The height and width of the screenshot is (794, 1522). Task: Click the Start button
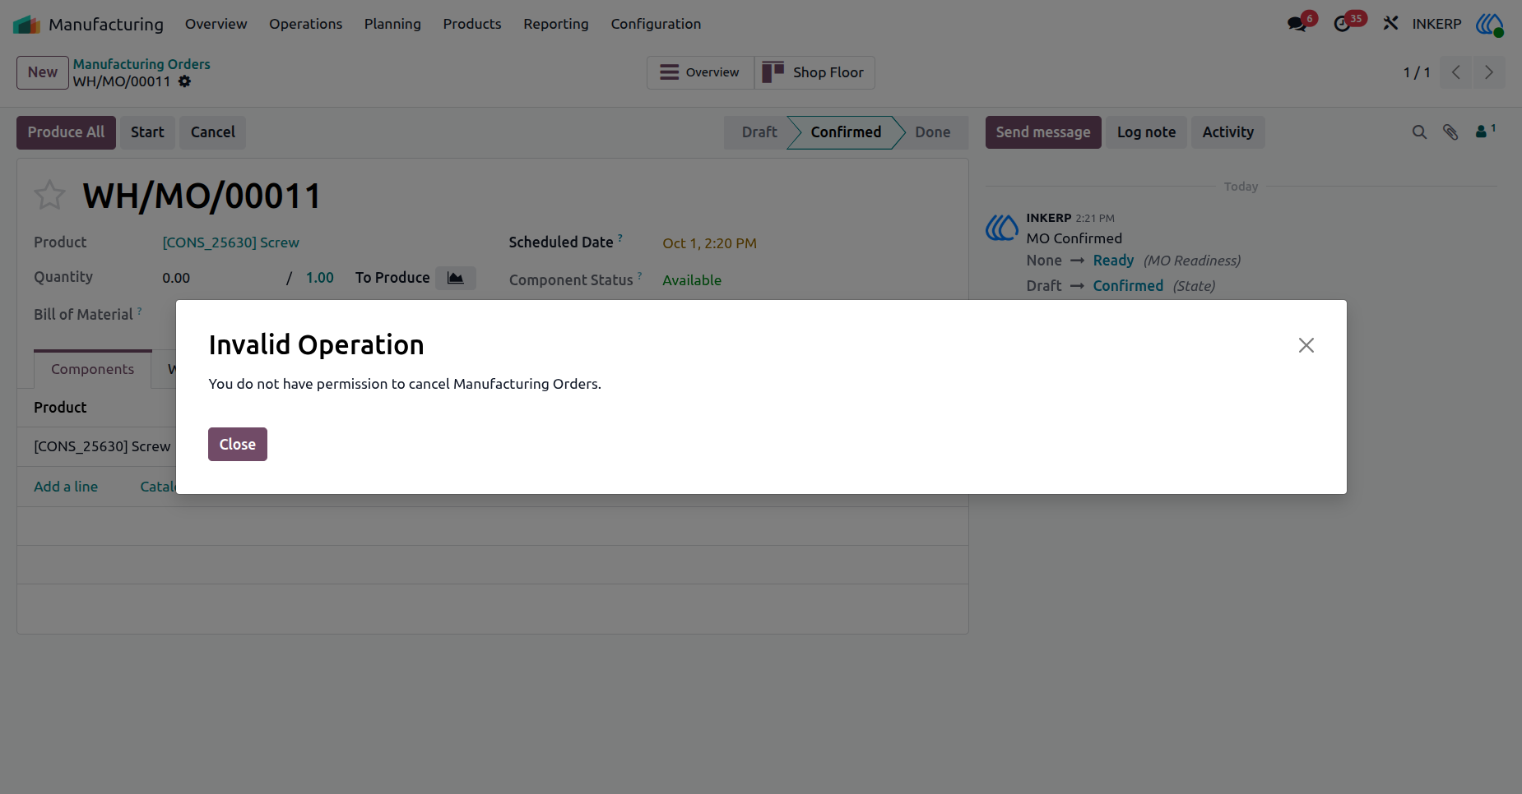(x=147, y=132)
